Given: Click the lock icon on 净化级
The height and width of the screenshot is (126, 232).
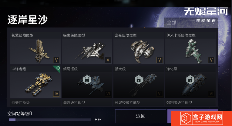Looking at the screenshot, I should point(190,79).
